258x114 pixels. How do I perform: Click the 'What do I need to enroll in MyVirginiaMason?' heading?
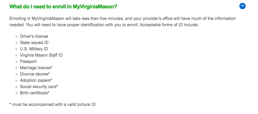pos(63,7)
